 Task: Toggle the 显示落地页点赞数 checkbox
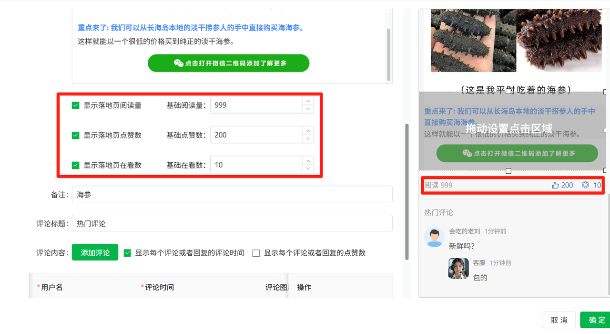pos(75,135)
